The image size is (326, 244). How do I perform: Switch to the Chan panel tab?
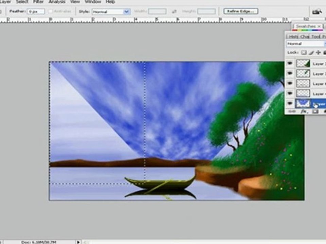(x=305, y=37)
